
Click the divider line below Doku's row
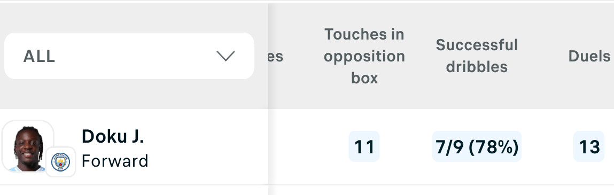pos(307,184)
